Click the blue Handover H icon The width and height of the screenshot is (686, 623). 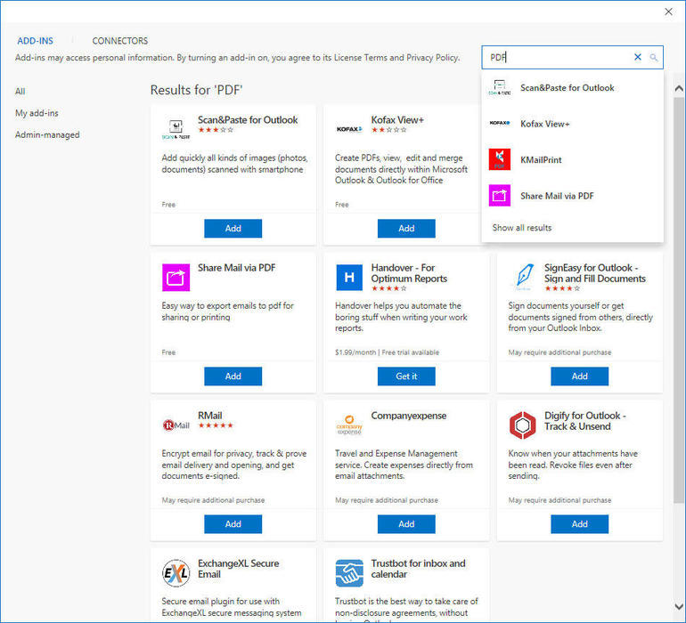tap(349, 277)
